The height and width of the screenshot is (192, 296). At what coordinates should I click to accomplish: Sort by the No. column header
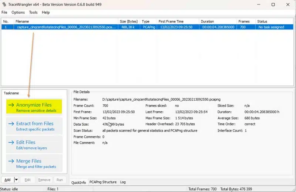pos(7,21)
